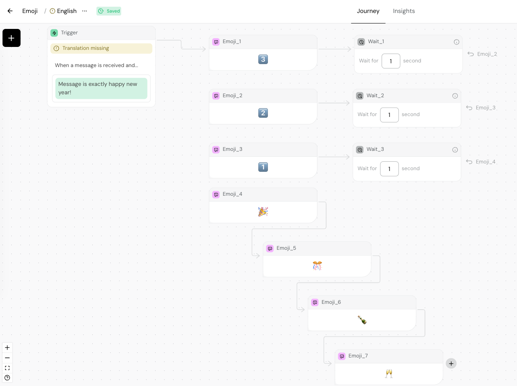Click the plus button beside Emoji_7
Screen dimensions: 517x386
coord(451,363)
